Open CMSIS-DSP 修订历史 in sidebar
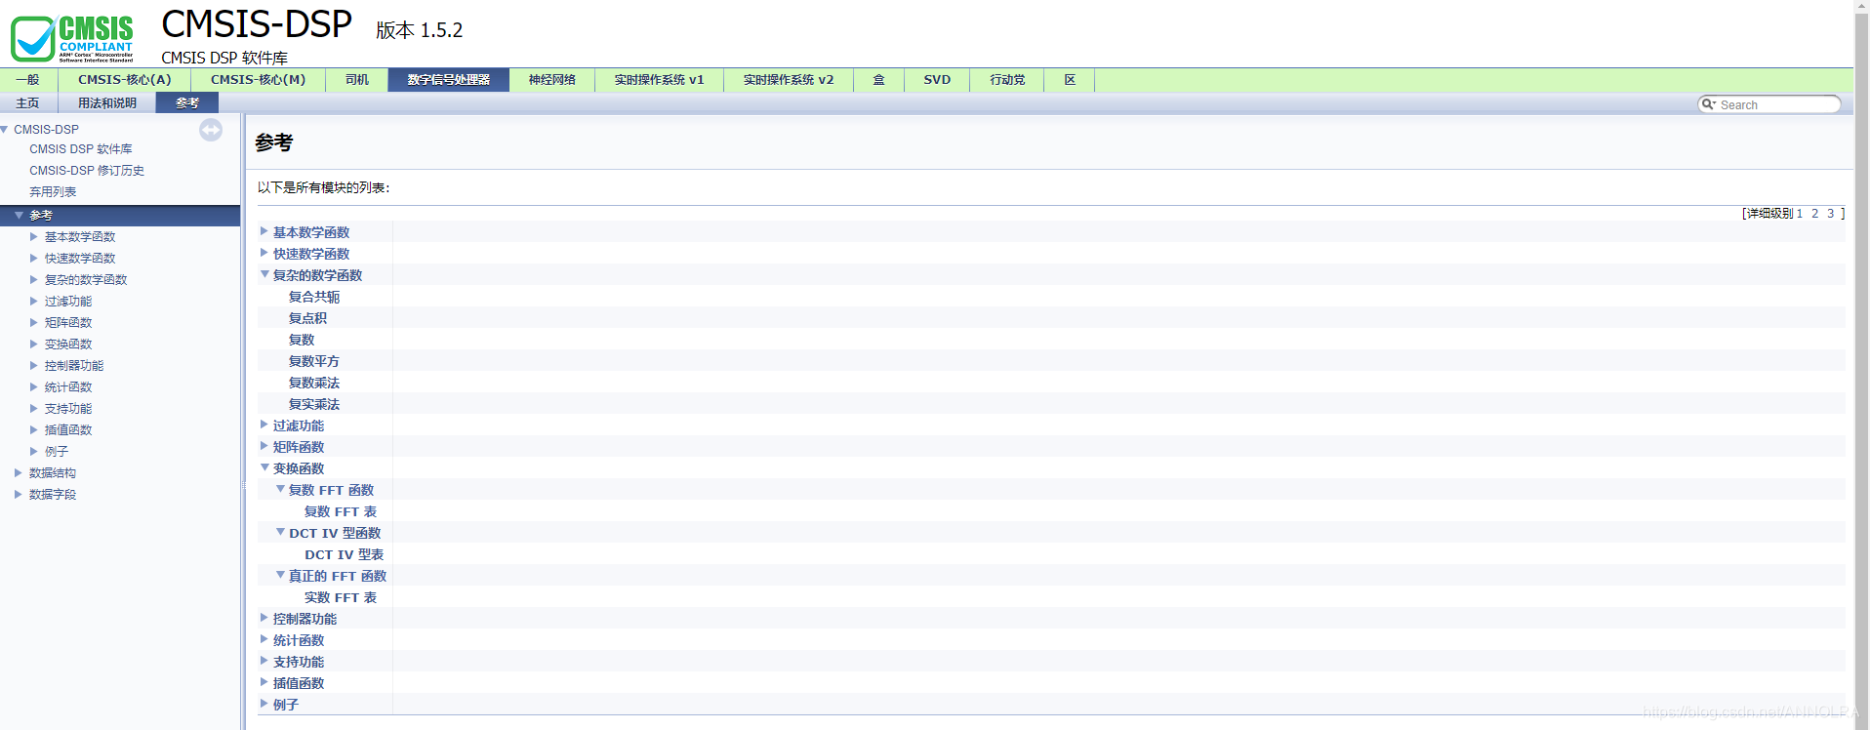Viewport: 1870px width, 730px height. [87, 171]
